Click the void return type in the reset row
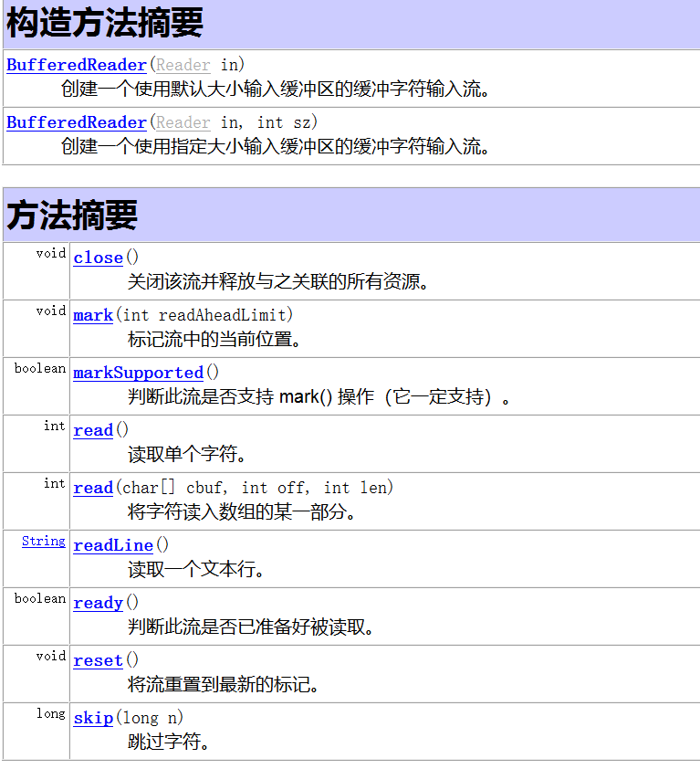 51,656
